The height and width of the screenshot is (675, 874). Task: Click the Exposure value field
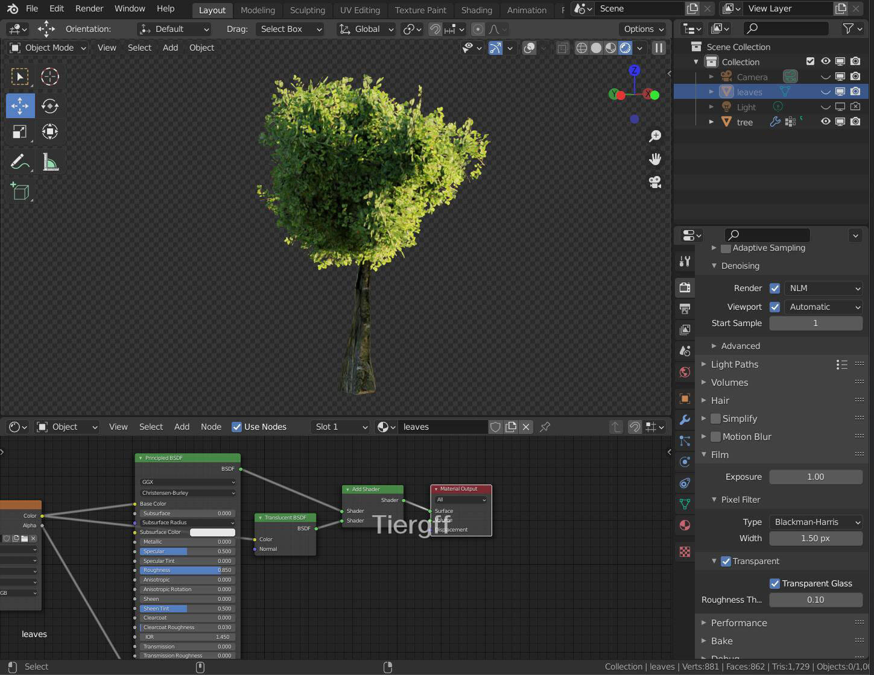coord(815,477)
